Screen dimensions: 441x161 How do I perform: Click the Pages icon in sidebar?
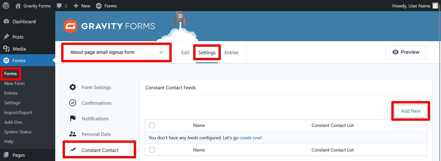click(x=6, y=155)
